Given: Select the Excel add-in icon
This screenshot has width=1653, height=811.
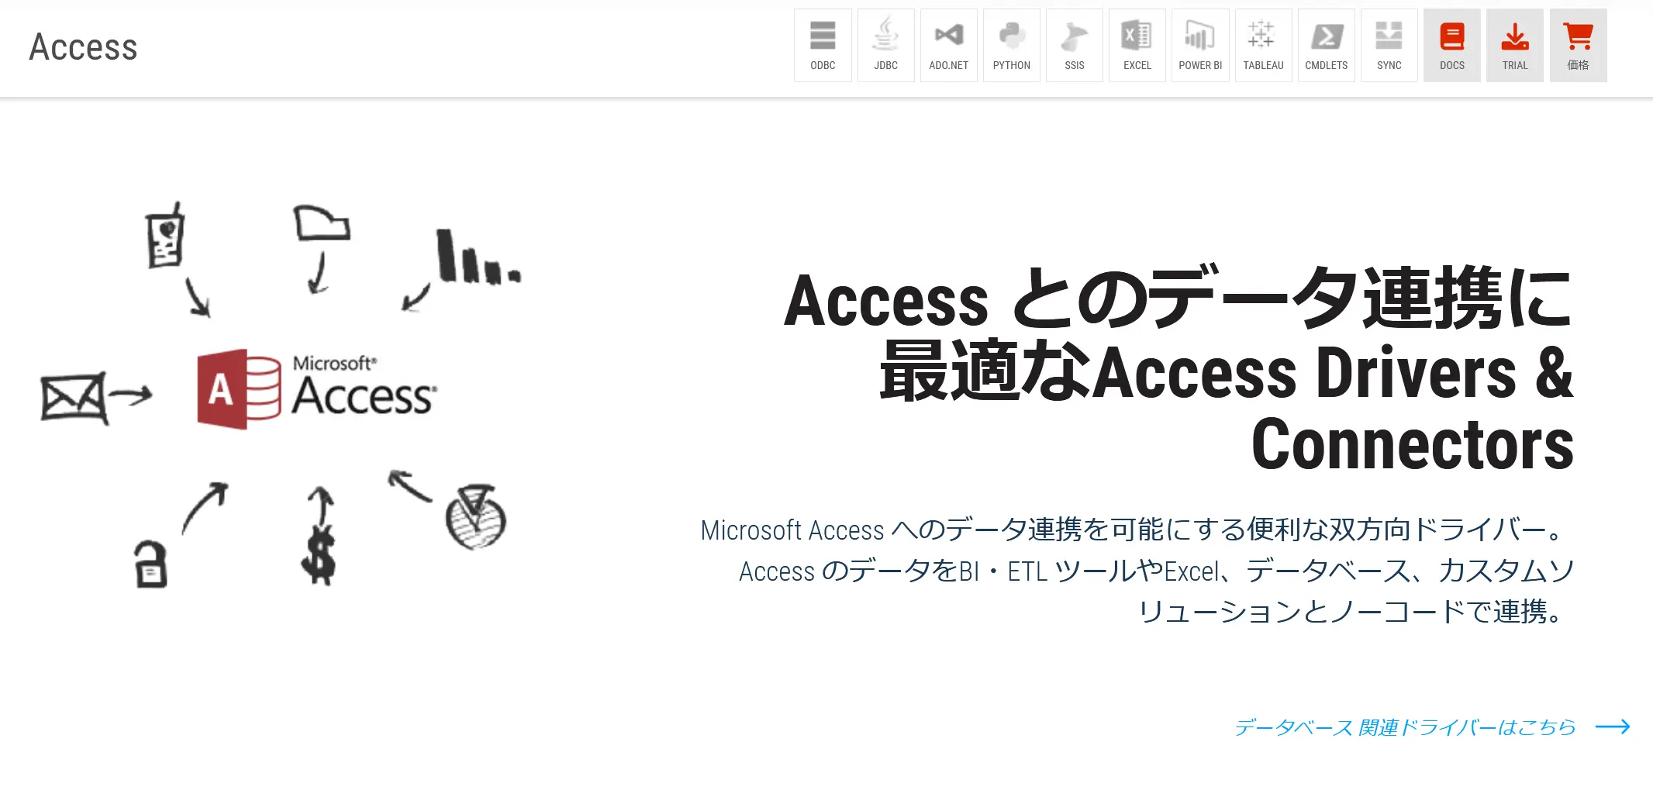Looking at the screenshot, I should [x=1137, y=45].
